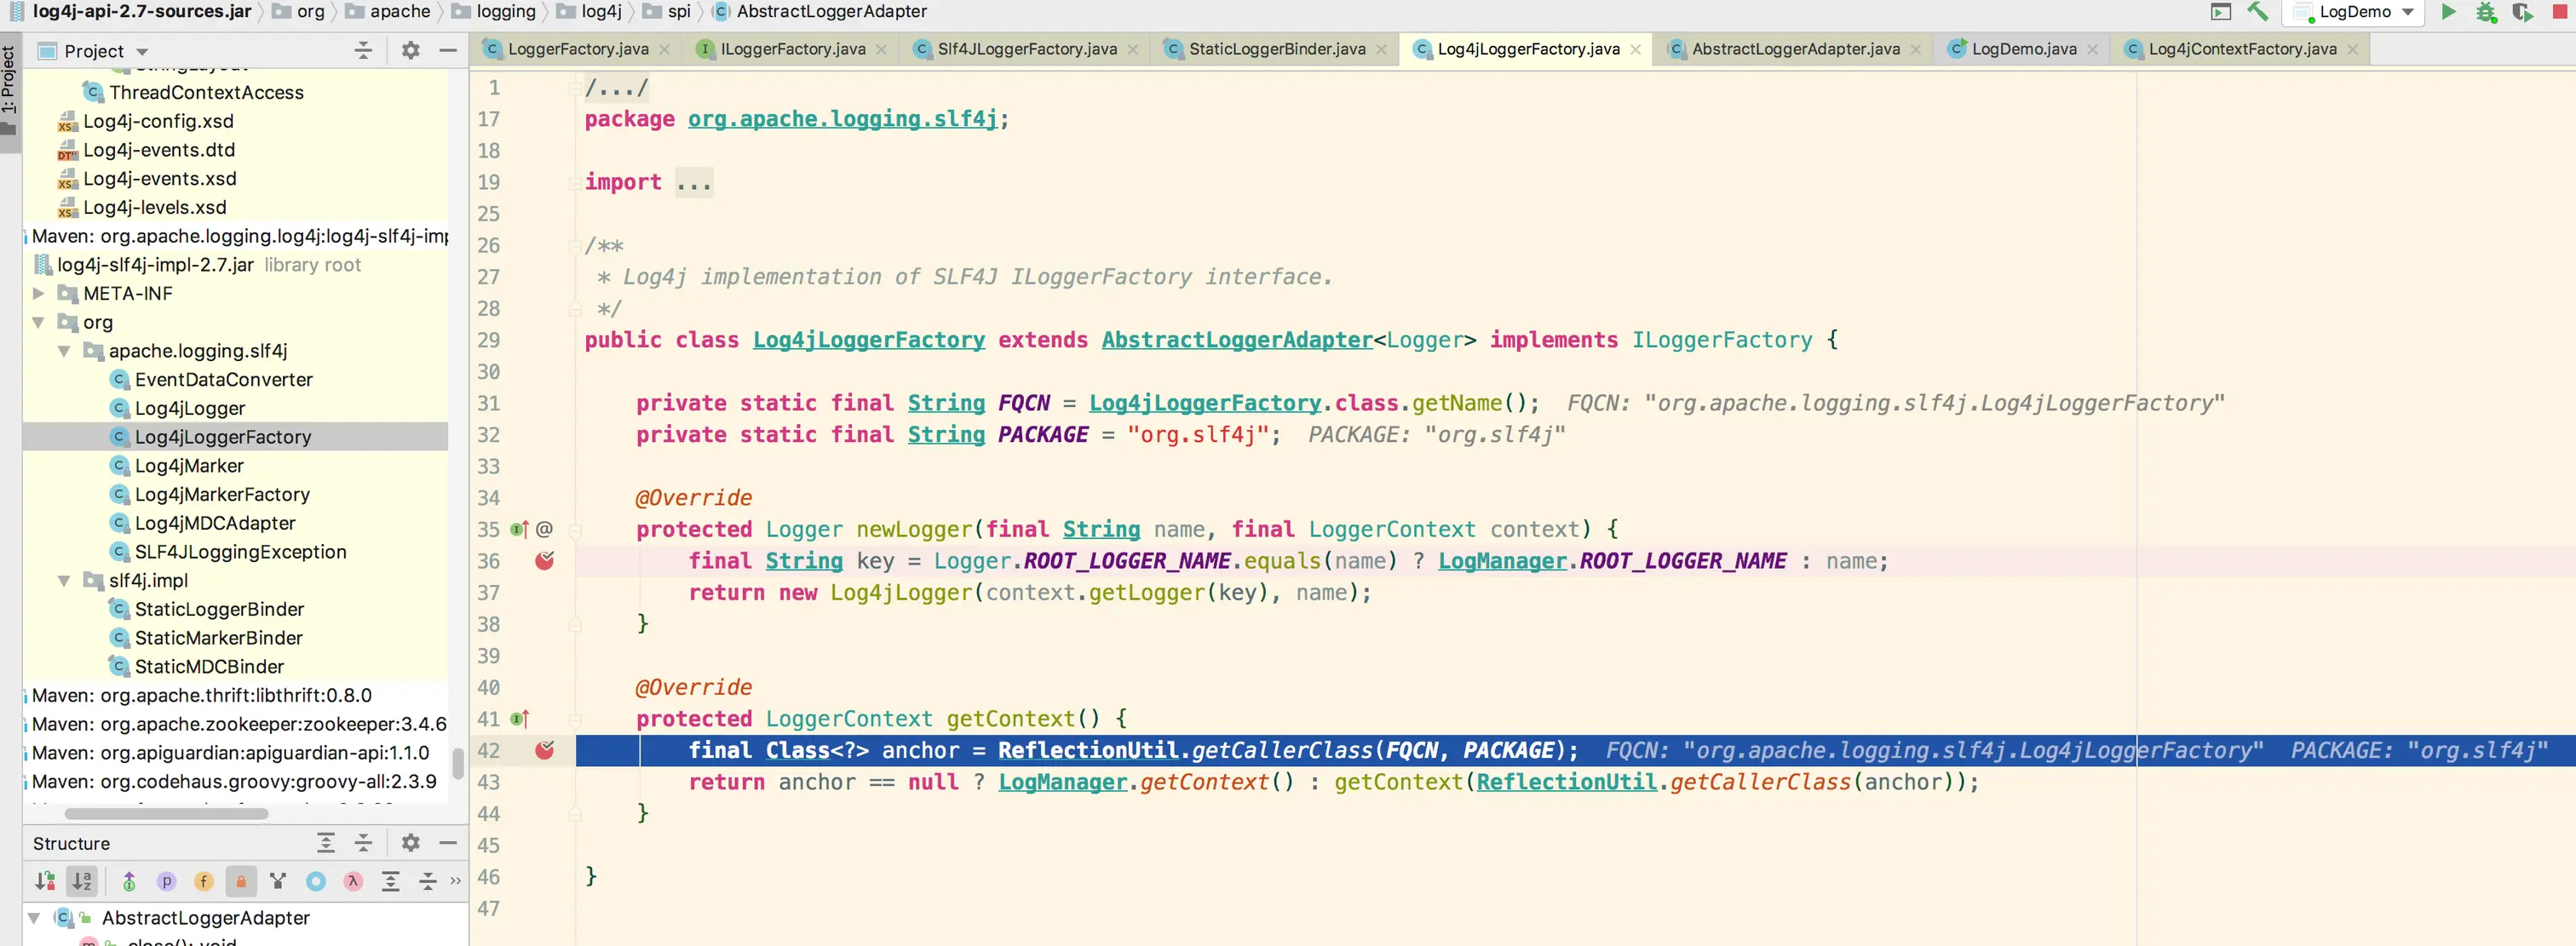Viewport: 2576px width, 946px height.
Task: Switch to the StaticLoggerBinder.java tab
Action: point(1276,49)
